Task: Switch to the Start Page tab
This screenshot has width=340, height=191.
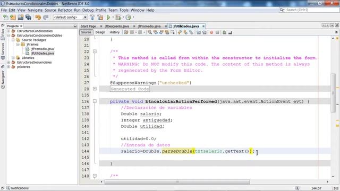Action: 88,26
